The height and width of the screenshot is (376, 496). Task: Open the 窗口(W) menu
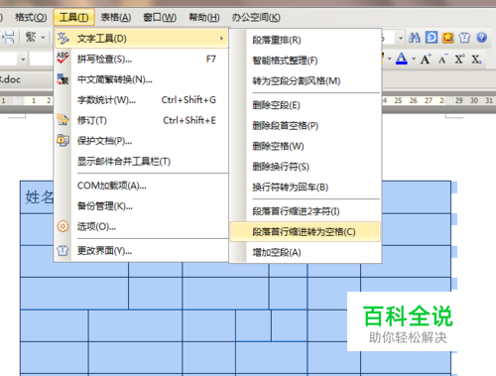(160, 17)
